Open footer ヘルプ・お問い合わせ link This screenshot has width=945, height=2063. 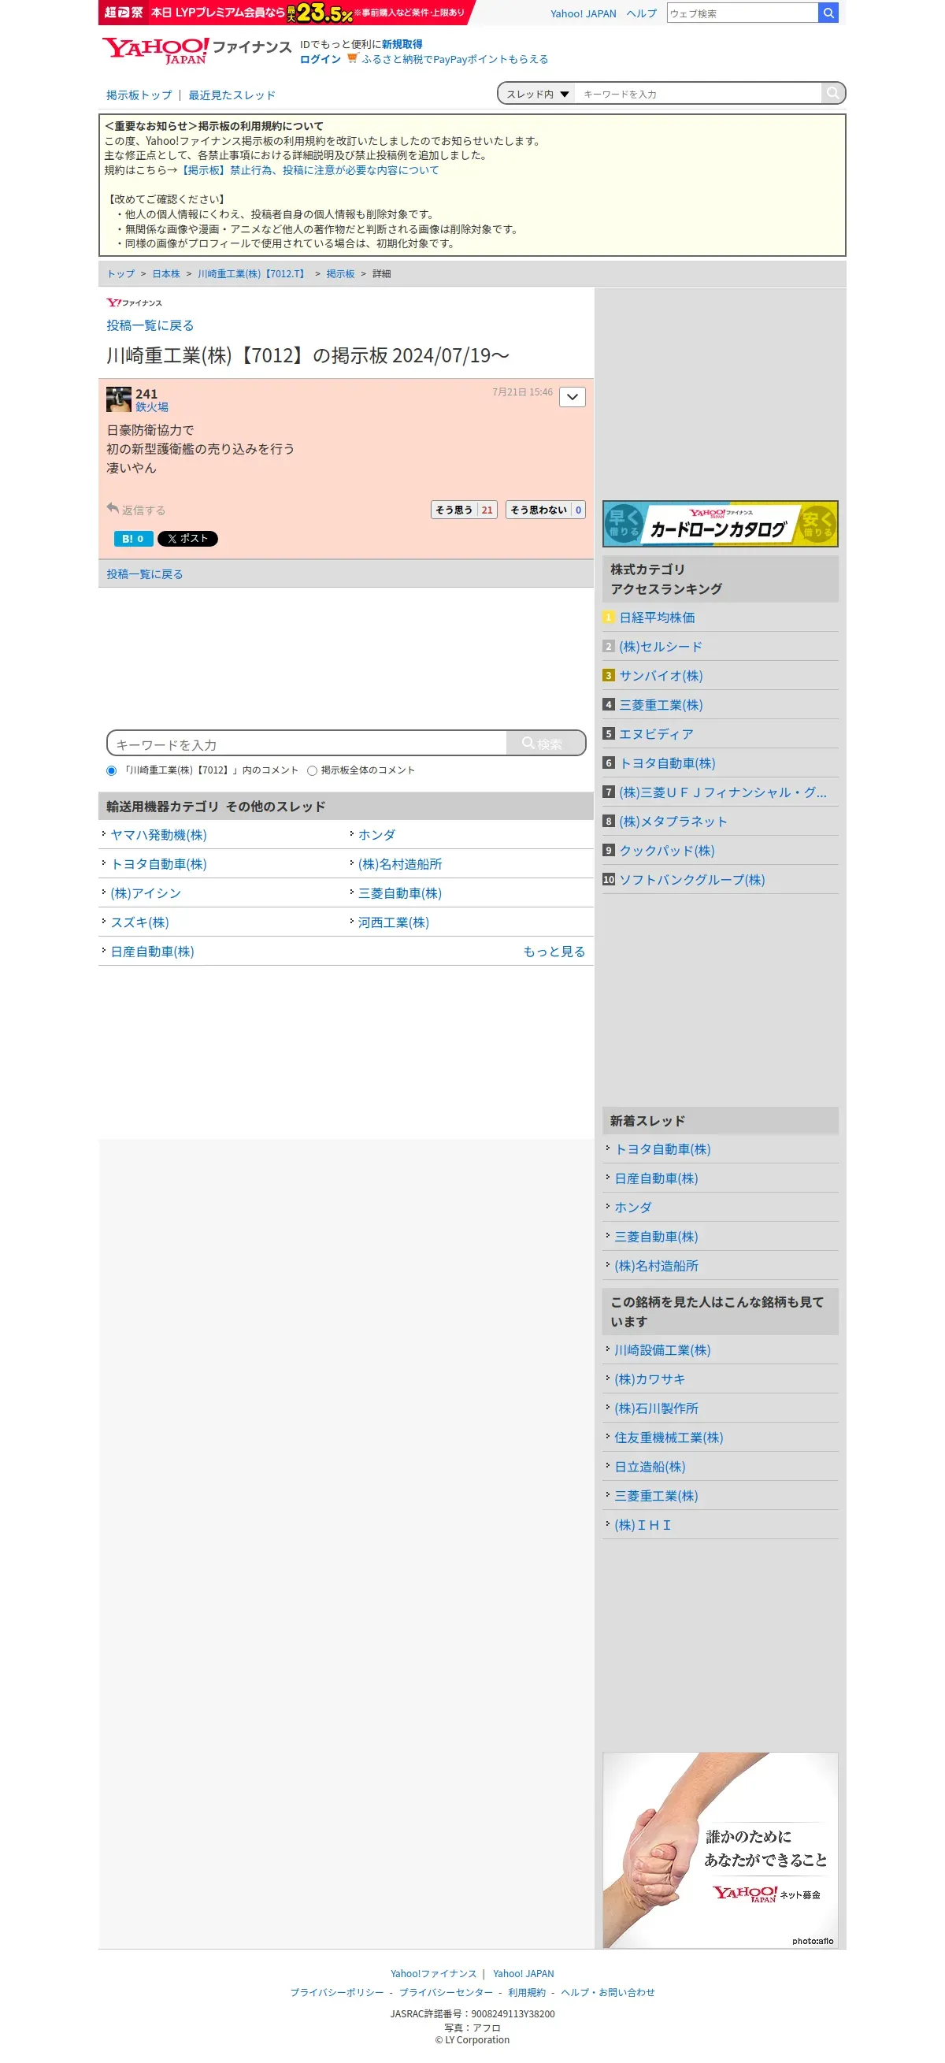point(607,1993)
